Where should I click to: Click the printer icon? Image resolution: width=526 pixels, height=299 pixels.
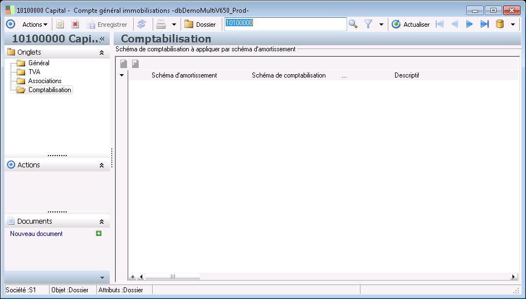pyautogui.click(x=161, y=24)
